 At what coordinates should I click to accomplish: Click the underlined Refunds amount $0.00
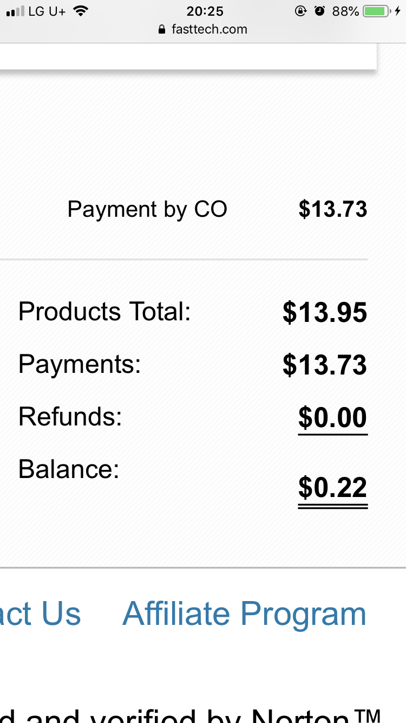coord(332,417)
